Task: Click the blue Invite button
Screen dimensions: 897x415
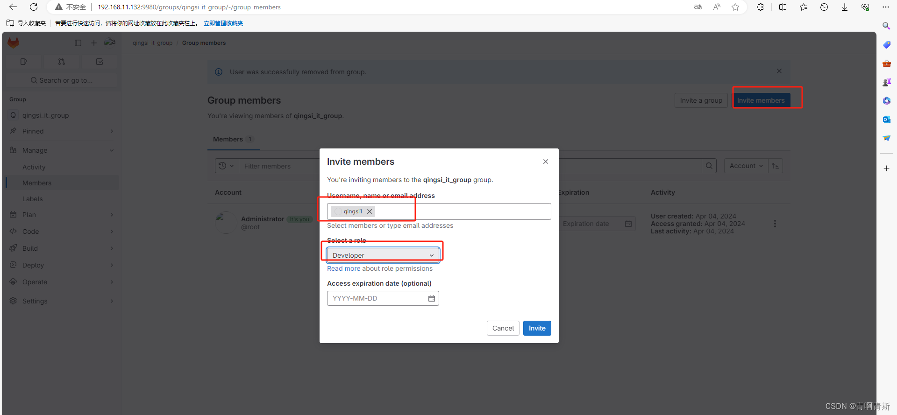Action: pyautogui.click(x=537, y=328)
